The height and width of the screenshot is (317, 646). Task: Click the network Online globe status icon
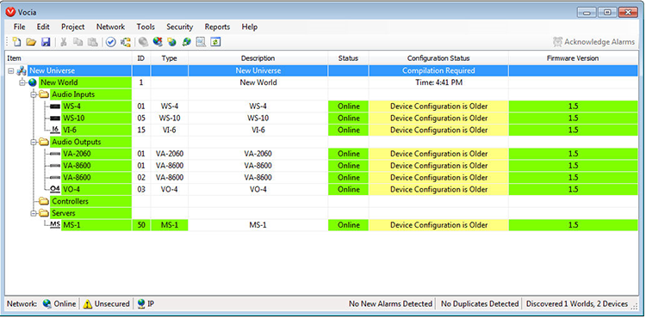pyautogui.click(x=47, y=304)
